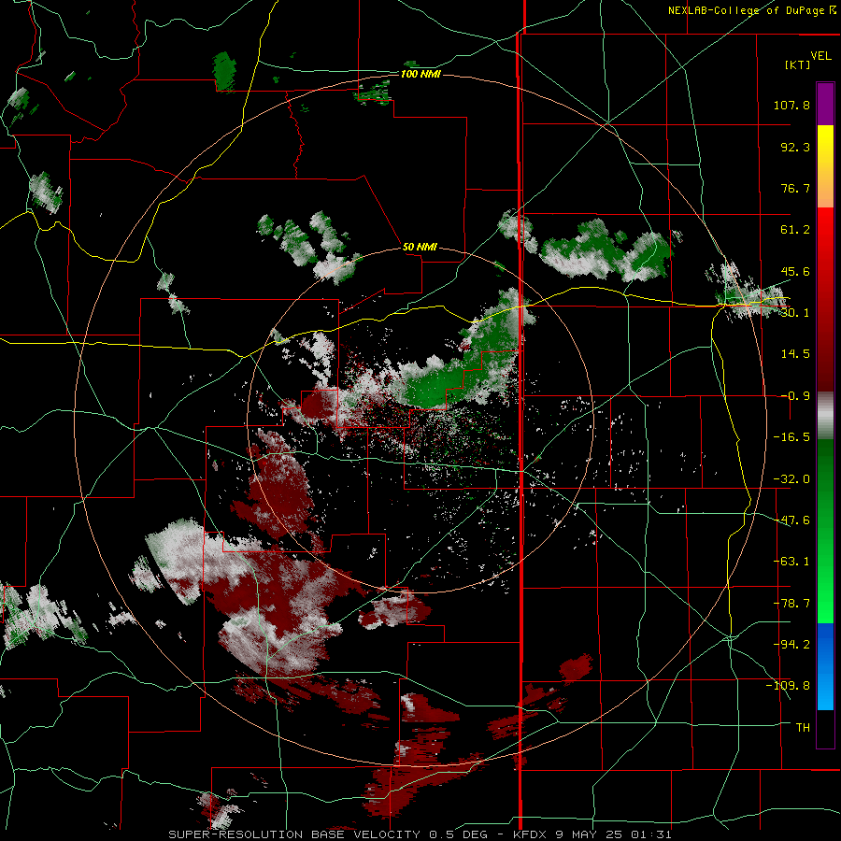
Task: Click the 92.3 scale value
Action: tap(795, 147)
